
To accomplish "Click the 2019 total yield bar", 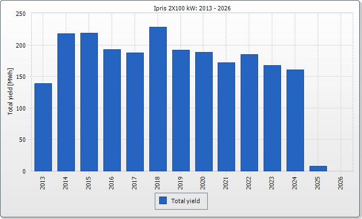I will point(181,111).
